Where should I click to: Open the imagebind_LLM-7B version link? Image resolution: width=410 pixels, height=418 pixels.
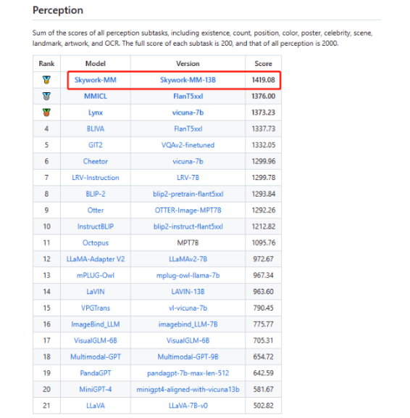click(188, 324)
